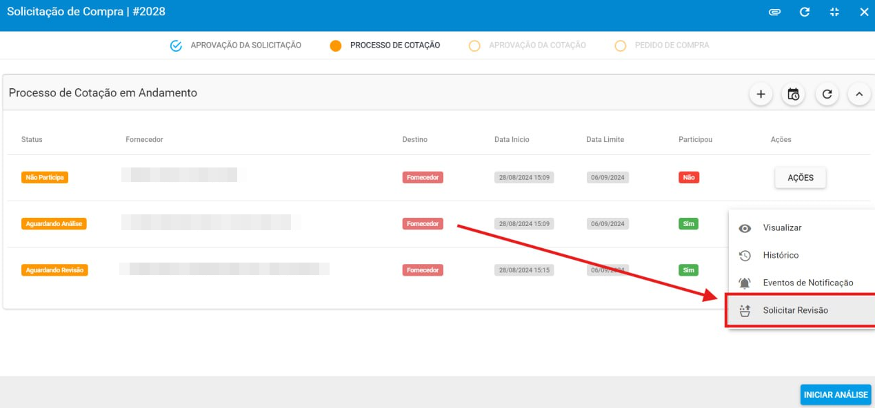Click the history clock icon beside Histórico
This screenshot has width=875, height=408.
tap(745, 256)
